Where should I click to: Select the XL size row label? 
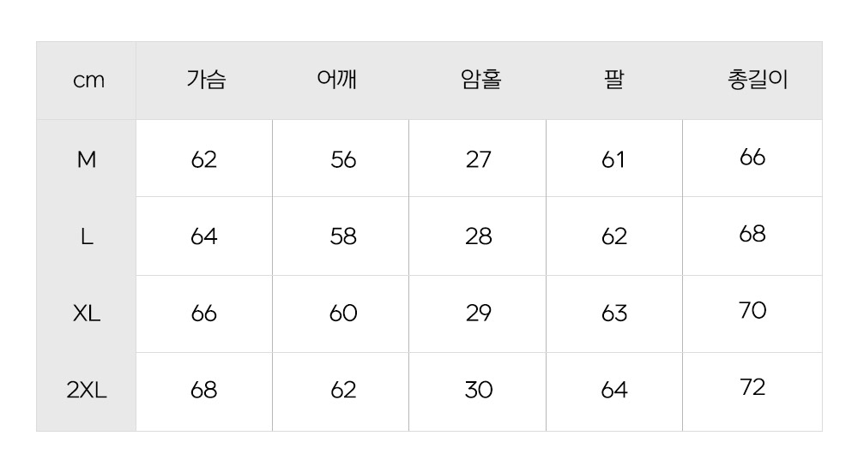[87, 314]
